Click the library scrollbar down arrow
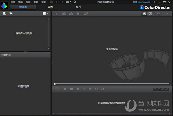Screen dimensions: 173x116 pyautogui.click(x=48, y=48)
